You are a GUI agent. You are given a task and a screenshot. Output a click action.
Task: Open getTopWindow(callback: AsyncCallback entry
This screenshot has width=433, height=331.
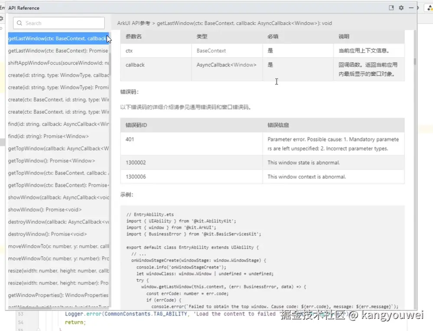pyautogui.click(x=58, y=148)
